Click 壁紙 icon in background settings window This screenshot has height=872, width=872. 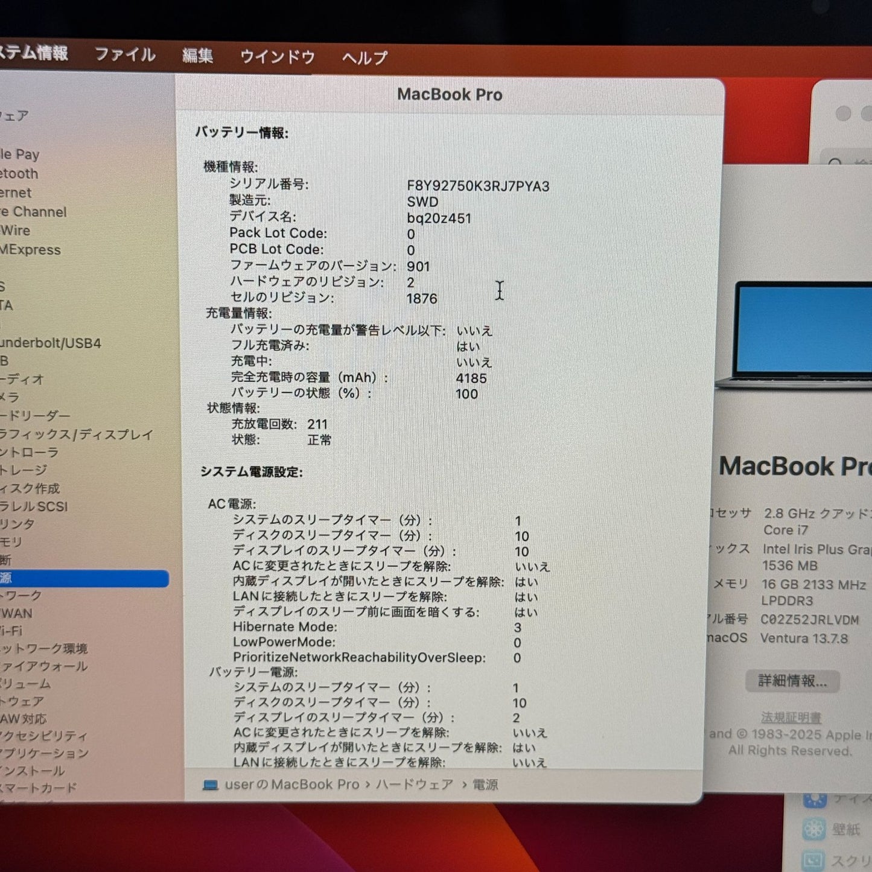814,829
